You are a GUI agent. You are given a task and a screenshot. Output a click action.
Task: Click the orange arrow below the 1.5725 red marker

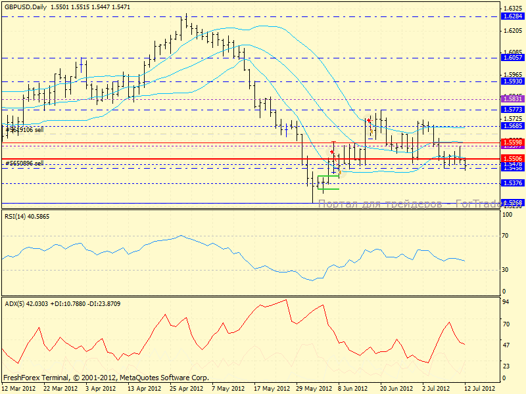371,131
